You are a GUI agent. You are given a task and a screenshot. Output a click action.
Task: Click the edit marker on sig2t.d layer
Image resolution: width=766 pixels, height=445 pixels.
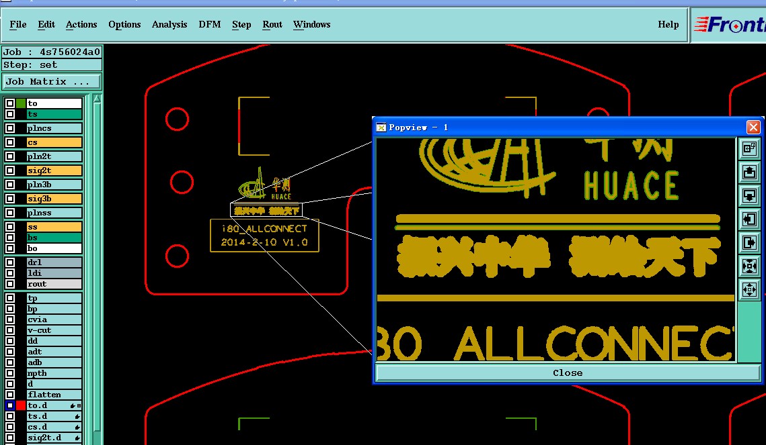[77, 438]
